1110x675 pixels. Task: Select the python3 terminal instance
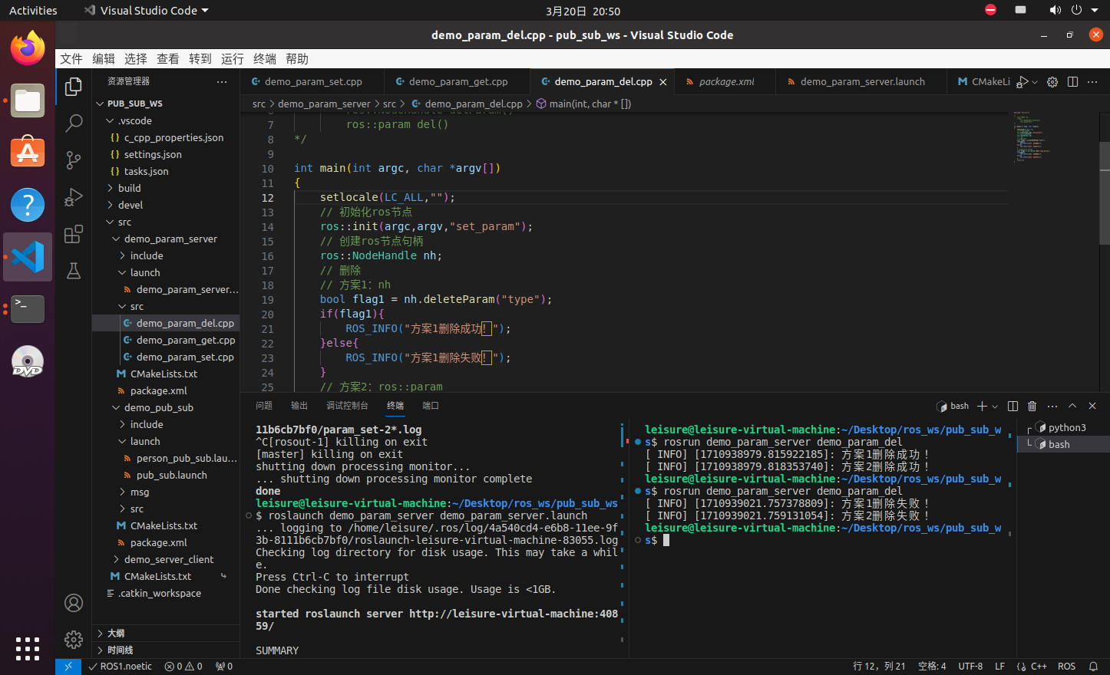click(x=1063, y=427)
